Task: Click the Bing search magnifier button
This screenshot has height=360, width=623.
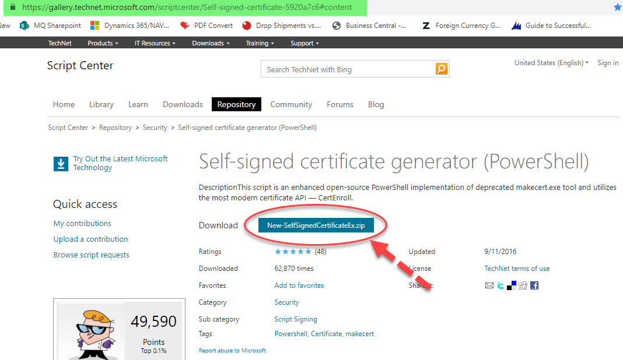Action: 442,69
